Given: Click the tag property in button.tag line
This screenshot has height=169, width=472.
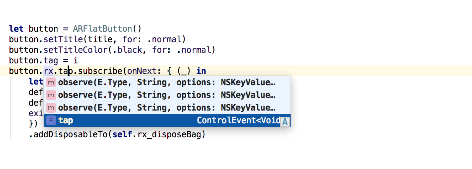Looking at the screenshot, I should click(51, 60).
